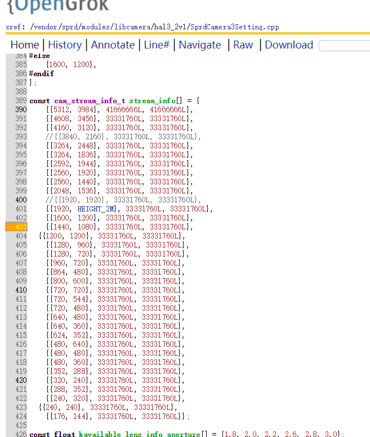The height and width of the screenshot is (437, 370).
Task: Click 41666666L first value on line 390
Action: [x=124, y=109]
